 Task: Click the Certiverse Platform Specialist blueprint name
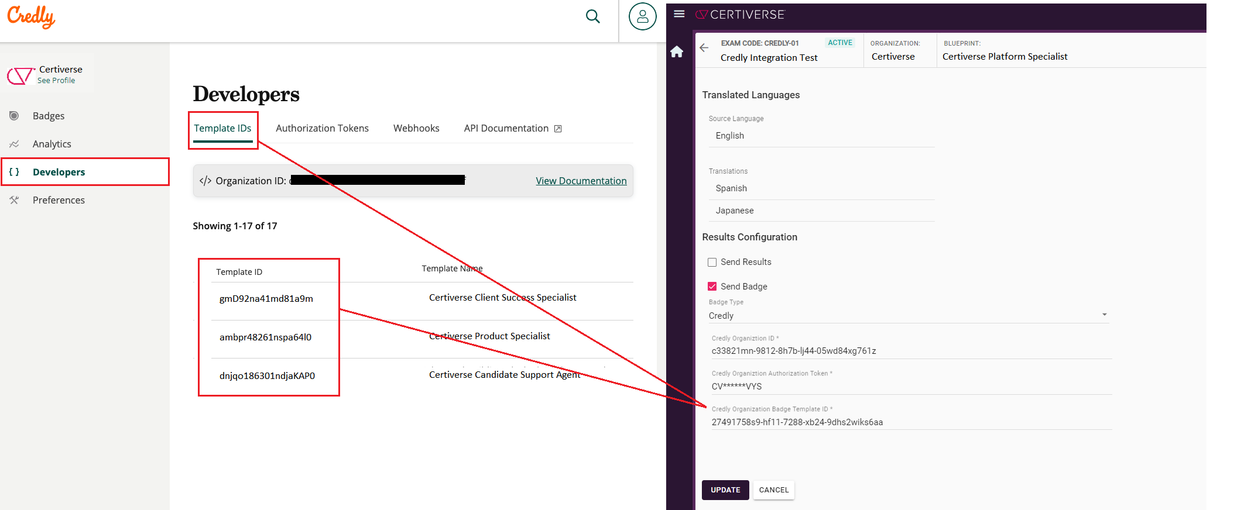(1005, 57)
